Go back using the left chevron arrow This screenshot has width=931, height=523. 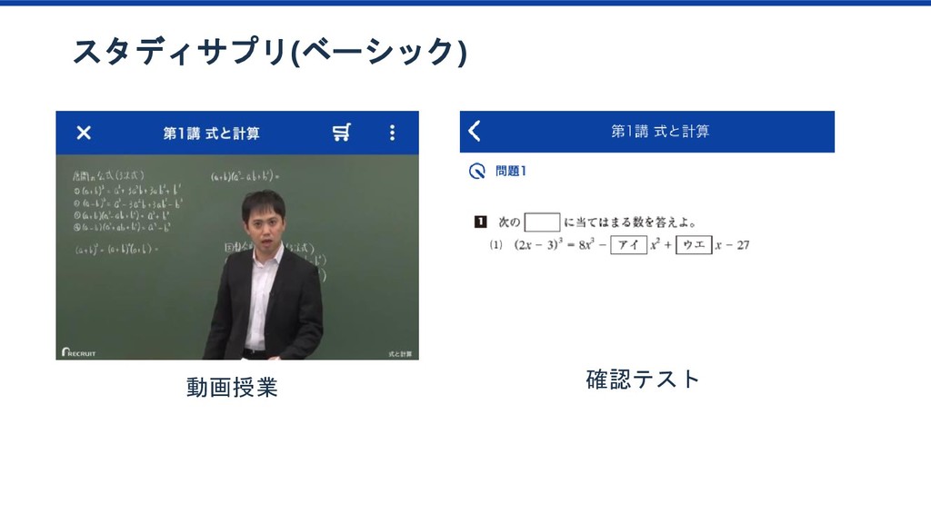tap(475, 131)
